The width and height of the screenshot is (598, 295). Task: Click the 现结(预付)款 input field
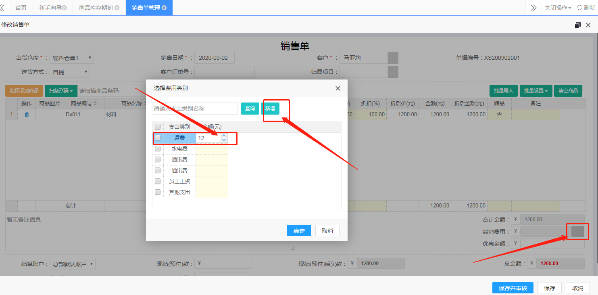click(227, 264)
